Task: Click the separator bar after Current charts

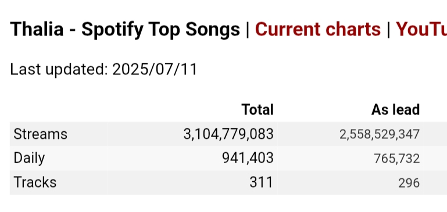Action: (388, 29)
